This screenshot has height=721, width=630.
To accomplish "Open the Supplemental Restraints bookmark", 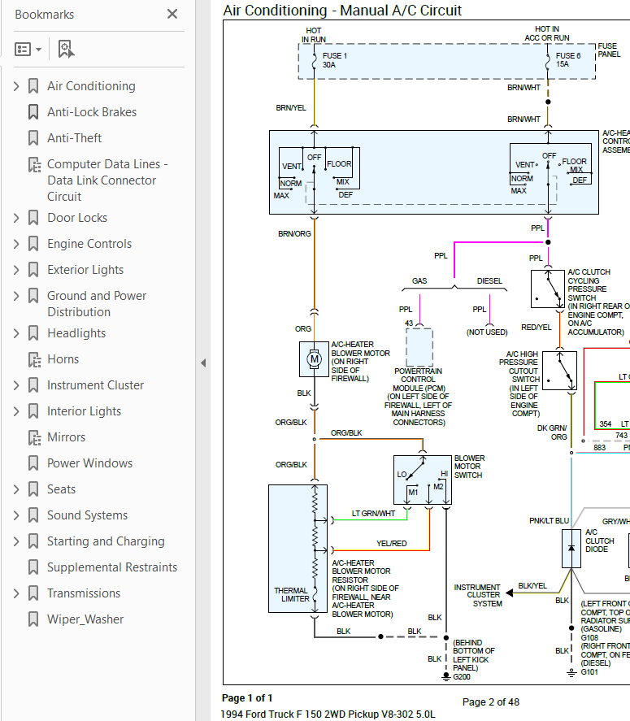I will (112, 567).
